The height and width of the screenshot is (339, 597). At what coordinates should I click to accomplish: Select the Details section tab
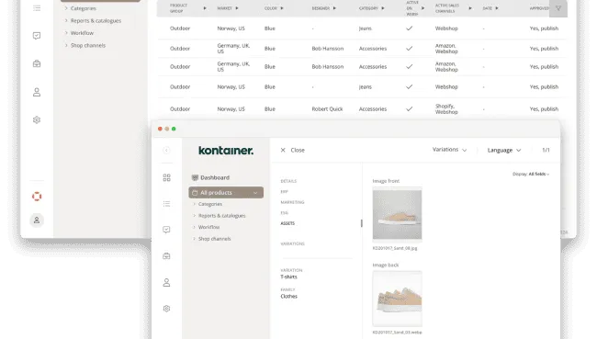pyautogui.click(x=288, y=181)
